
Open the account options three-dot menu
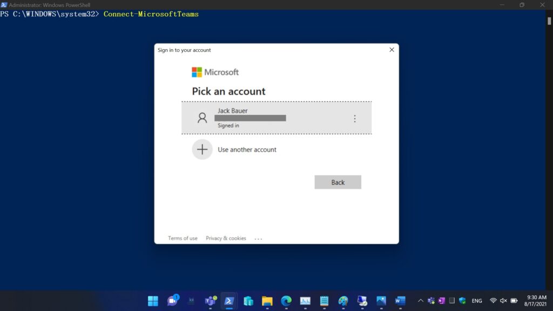pos(355,119)
